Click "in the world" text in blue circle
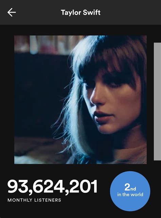This screenshot has height=218, width=161. (130, 194)
